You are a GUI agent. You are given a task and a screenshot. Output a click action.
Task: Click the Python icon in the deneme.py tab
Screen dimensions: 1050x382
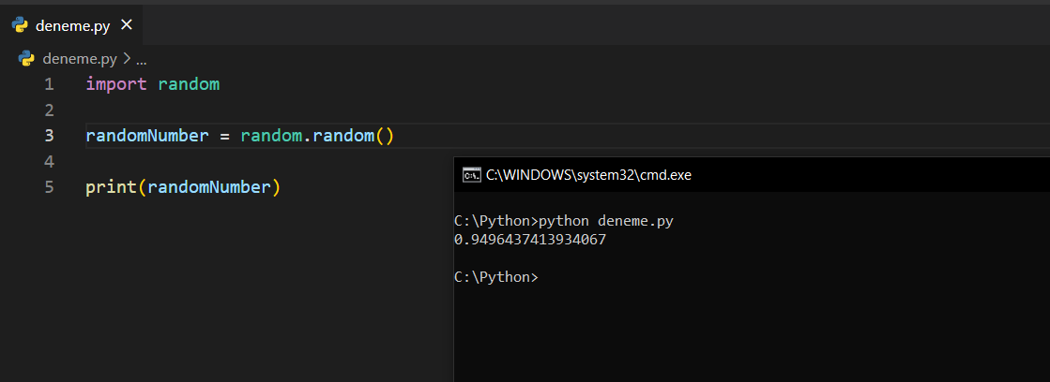pos(20,25)
